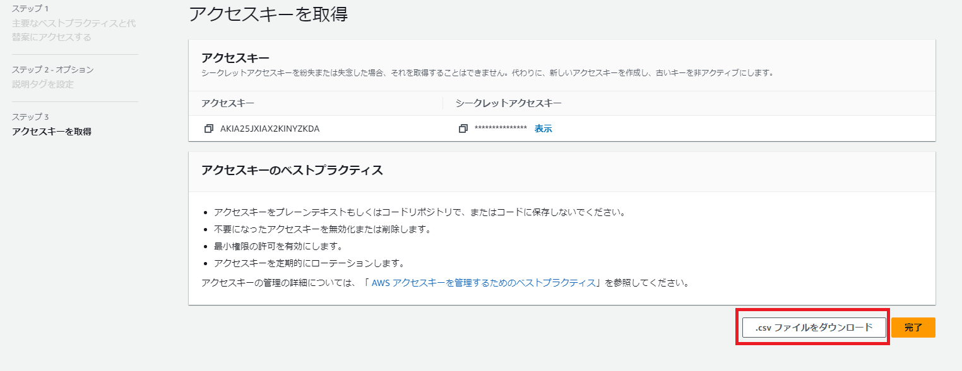The height and width of the screenshot is (371, 962).
Task: Download the .csv file of access keys
Action: tap(814, 328)
